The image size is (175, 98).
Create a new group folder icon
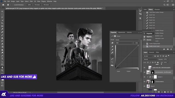pyautogui.click(x=165, y=92)
